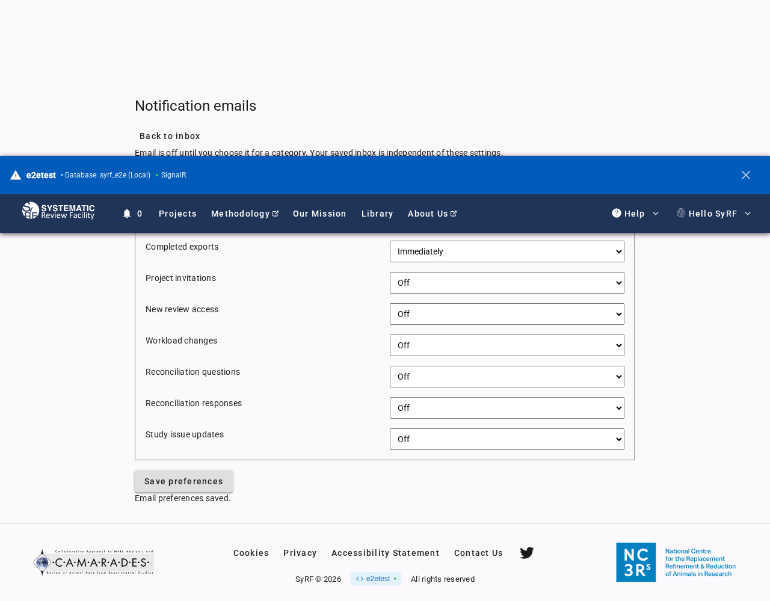Screen dimensions: 770x601
Task: Open the New review access dropdown
Action: [x=507, y=314]
